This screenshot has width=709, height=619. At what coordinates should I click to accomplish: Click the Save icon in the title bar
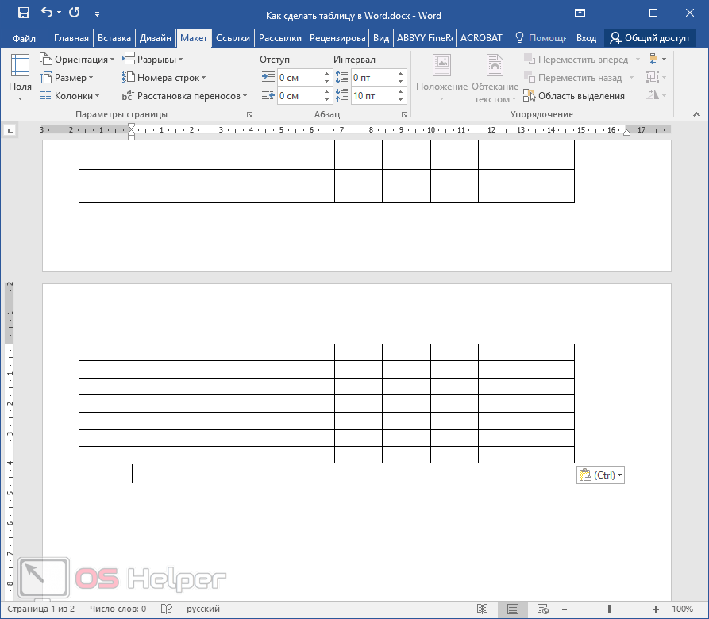(24, 13)
